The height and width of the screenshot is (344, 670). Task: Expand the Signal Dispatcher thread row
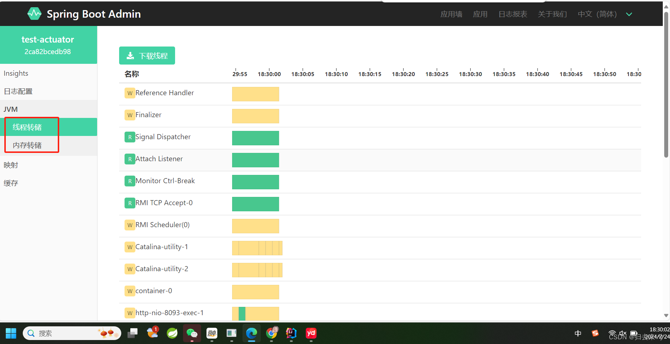[380, 138]
